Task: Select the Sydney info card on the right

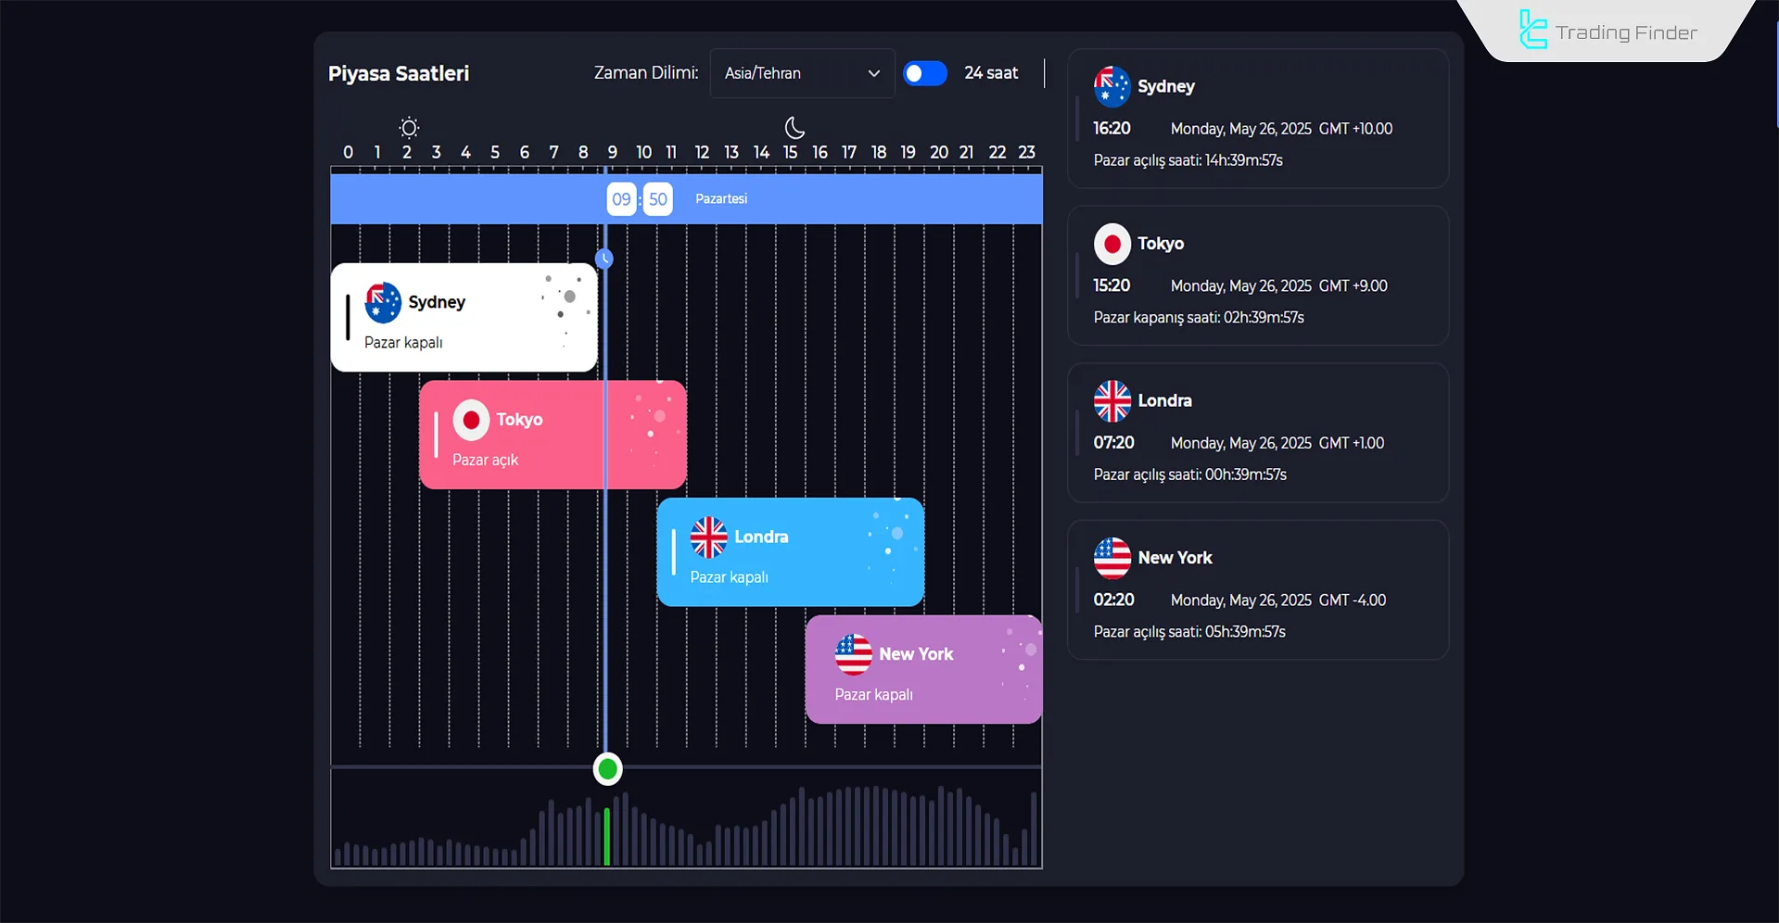Action: point(1257,119)
